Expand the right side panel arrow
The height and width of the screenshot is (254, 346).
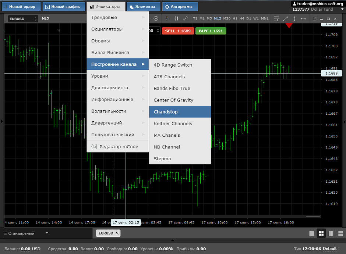pyautogui.click(x=345, y=121)
